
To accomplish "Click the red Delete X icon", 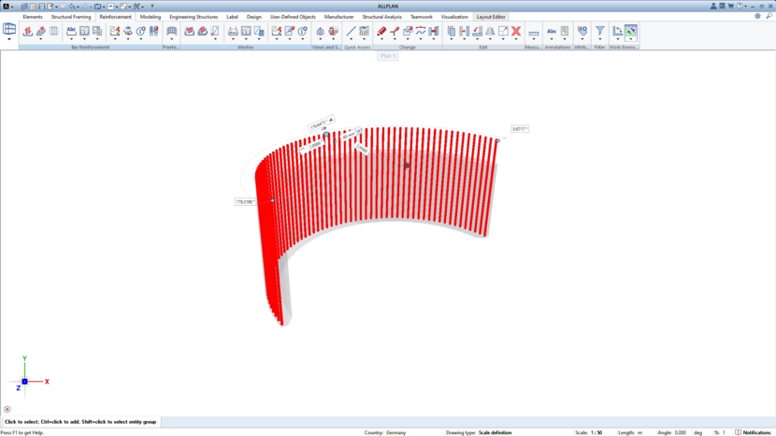I will tap(515, 31).
